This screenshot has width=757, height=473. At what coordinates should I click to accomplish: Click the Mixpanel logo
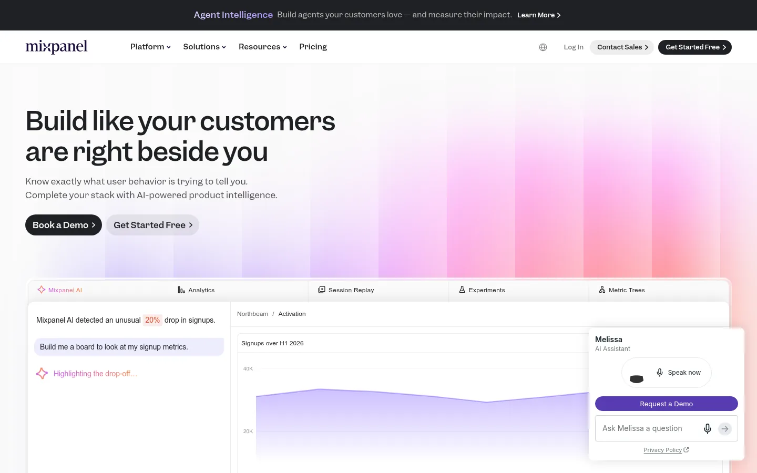pyautogui.click(x=57, y=47)
